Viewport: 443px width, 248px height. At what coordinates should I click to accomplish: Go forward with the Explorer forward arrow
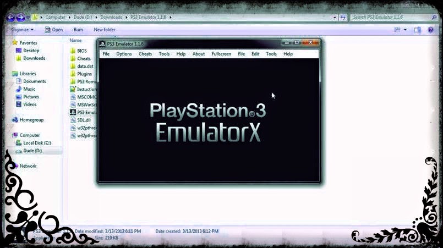(x=20, y=18)
